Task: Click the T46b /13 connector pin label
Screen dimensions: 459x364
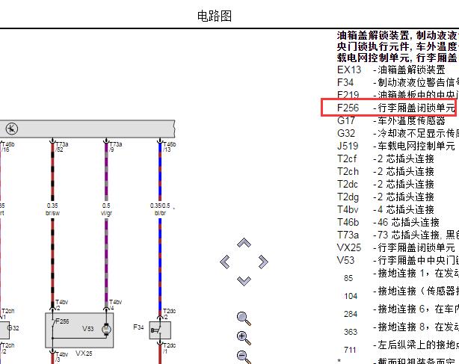Action: point(170,147)
